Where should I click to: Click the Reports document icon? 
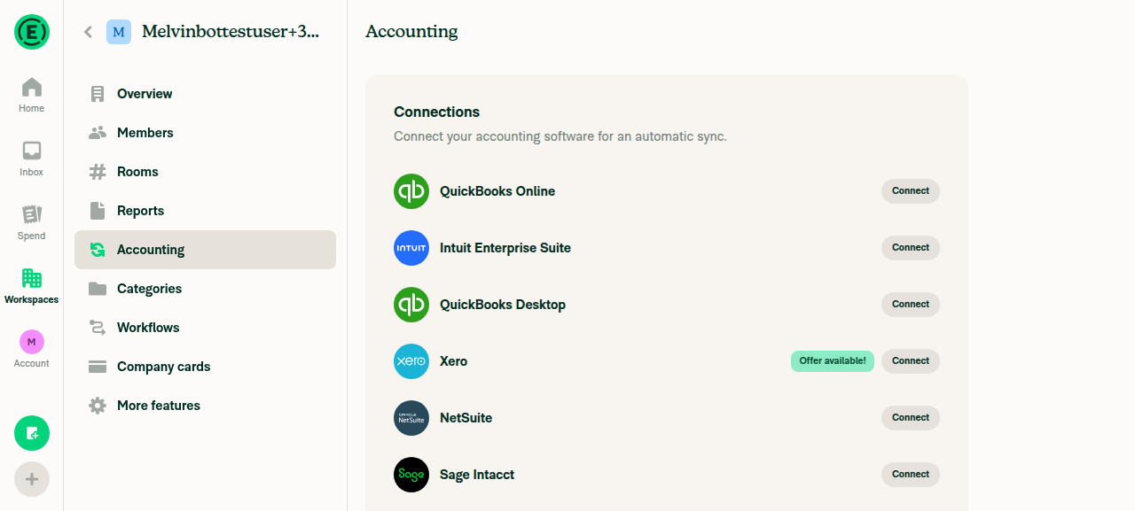98,211
